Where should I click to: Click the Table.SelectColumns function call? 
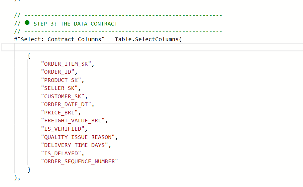[x=148, y=39]
